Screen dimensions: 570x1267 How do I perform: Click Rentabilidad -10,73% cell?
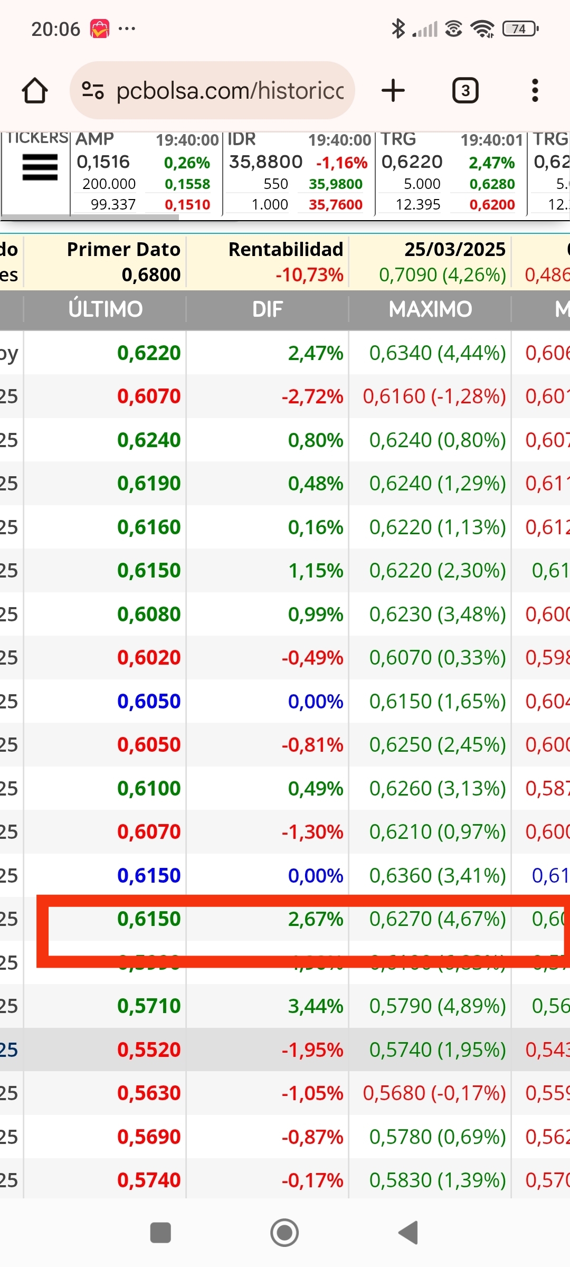(268, 262)
